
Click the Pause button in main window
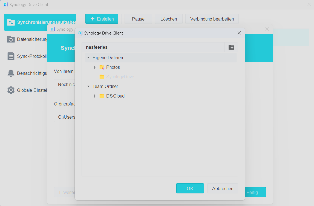[138, 19]
